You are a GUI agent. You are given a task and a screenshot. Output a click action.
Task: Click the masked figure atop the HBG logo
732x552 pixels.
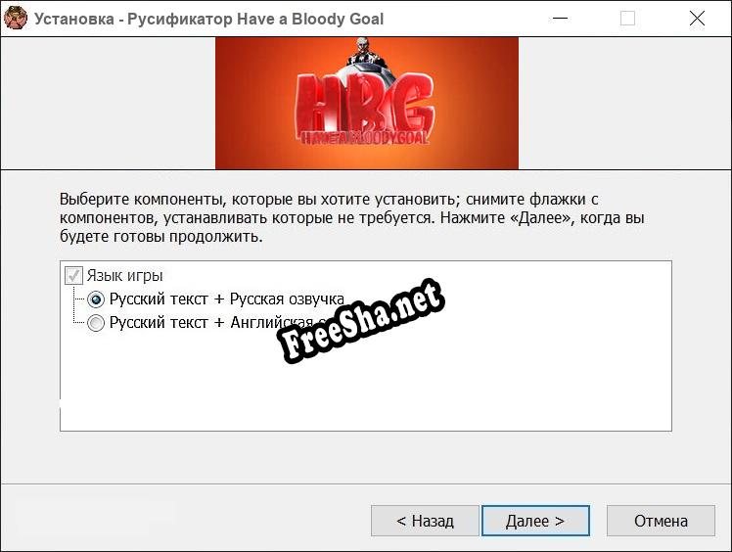[366, 52]
